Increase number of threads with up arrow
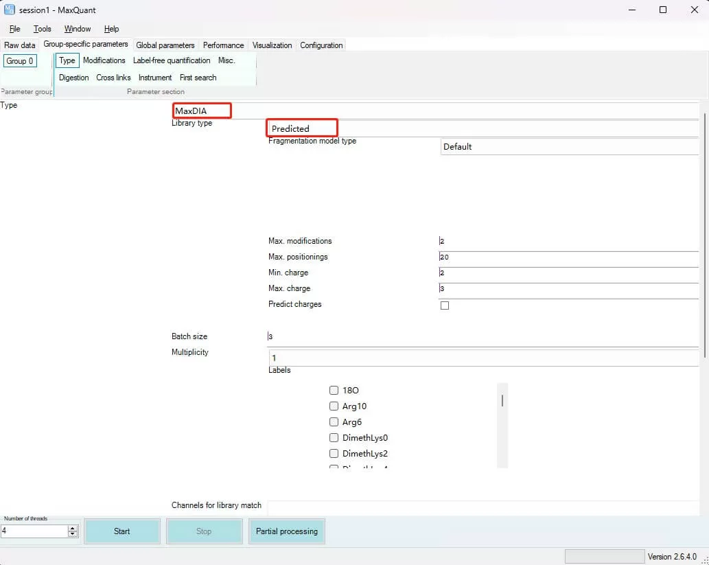This screenshot has height=565, width=709. pos(73,528)
